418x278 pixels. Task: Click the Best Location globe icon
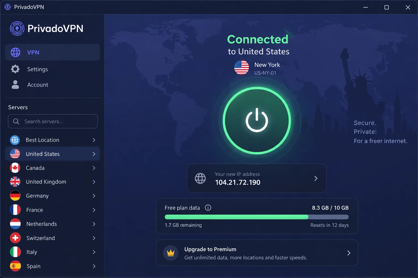coord(15,140)
